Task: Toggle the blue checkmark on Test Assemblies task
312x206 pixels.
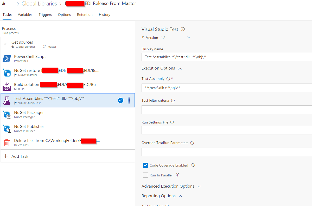Action: click(120, 100)
